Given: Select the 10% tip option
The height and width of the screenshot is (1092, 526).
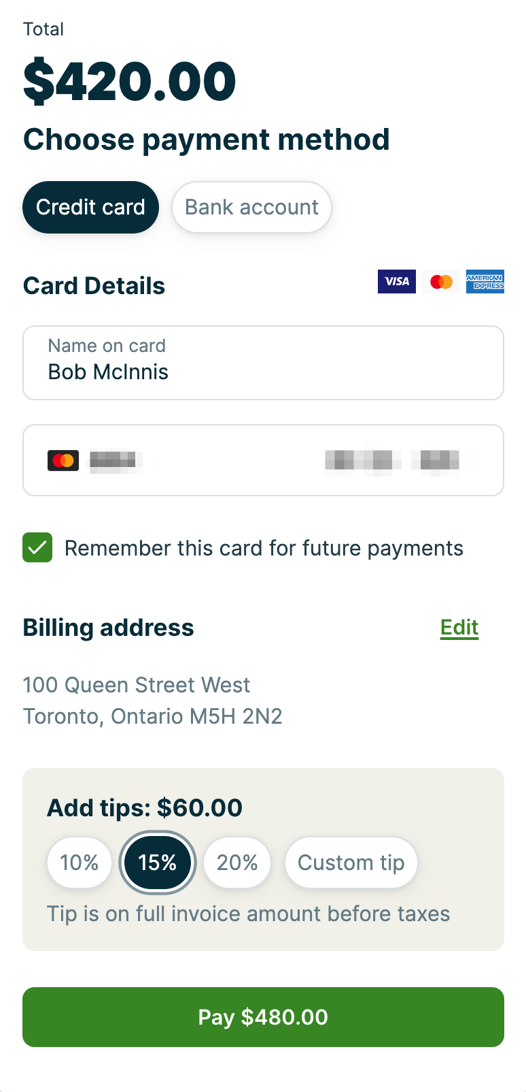Looking at the screenshot, I should 79,863.
